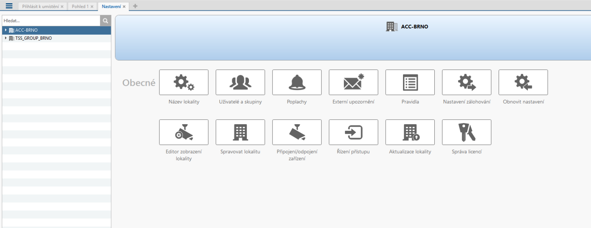Open Připojení/odpojení zařízení camera icon
Screen dimensions: 591x228
coord(297,132)
